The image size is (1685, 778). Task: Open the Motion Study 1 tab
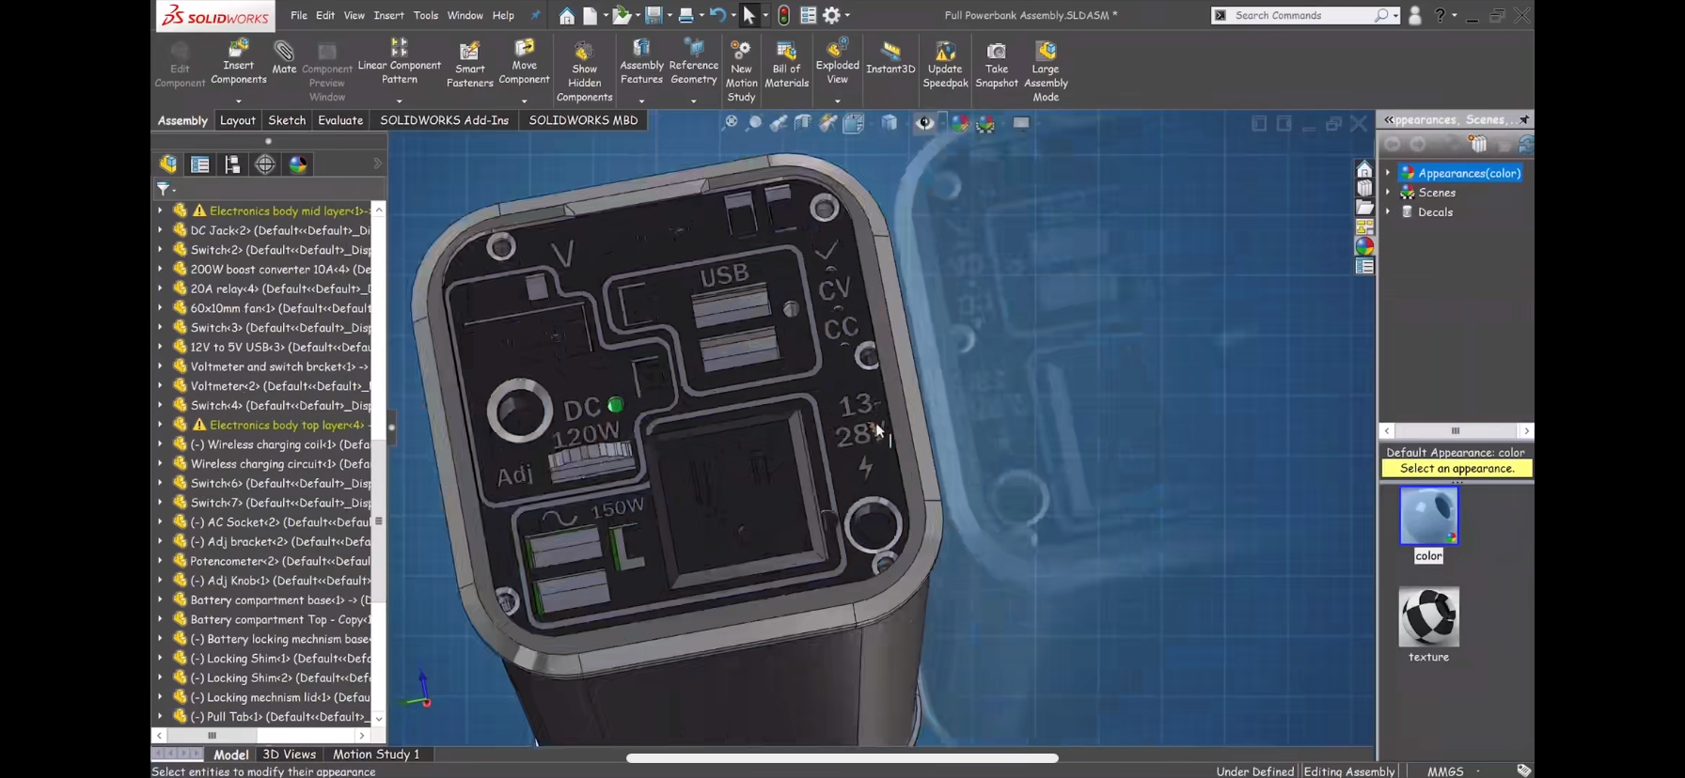coord(376,754)
